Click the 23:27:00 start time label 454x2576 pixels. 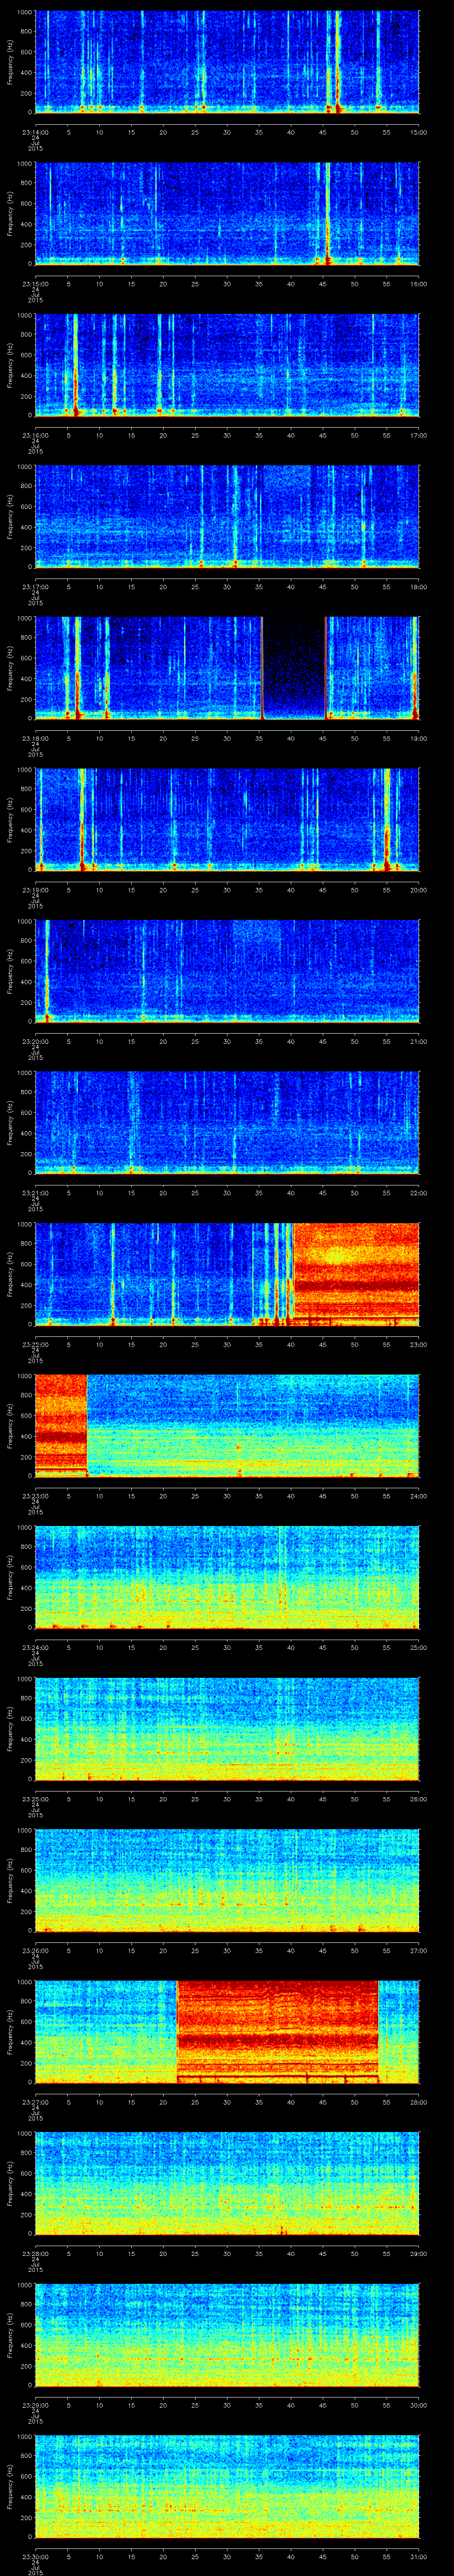(35, 2101)
